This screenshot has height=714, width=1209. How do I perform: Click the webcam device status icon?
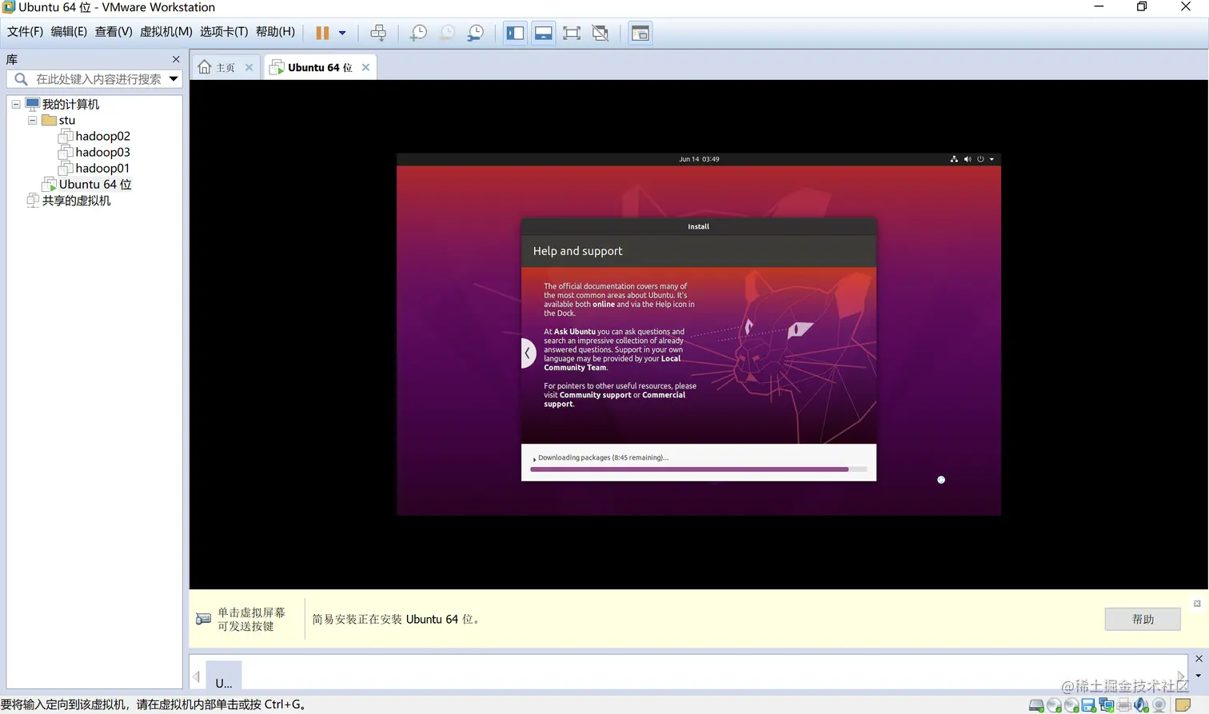1159,705
